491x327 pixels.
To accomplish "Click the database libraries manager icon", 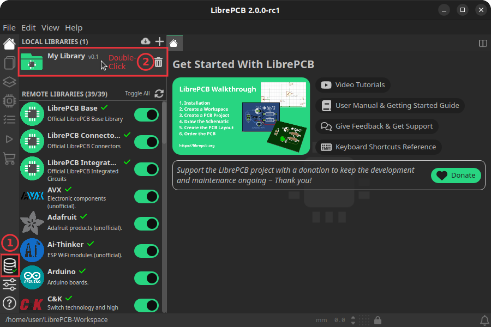I will tap(9, 265).
